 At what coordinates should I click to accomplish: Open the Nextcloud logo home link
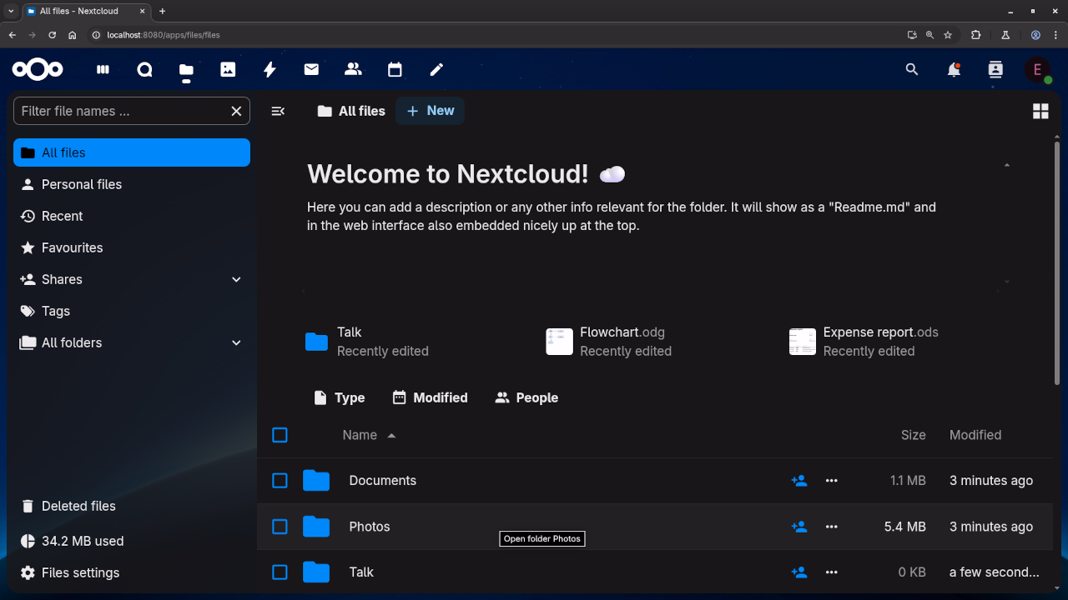click(38, 70)
